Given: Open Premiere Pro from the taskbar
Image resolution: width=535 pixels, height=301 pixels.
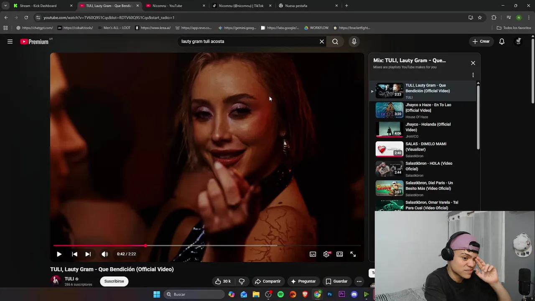Looking at the screenshot, I should [x=342, y=294].
